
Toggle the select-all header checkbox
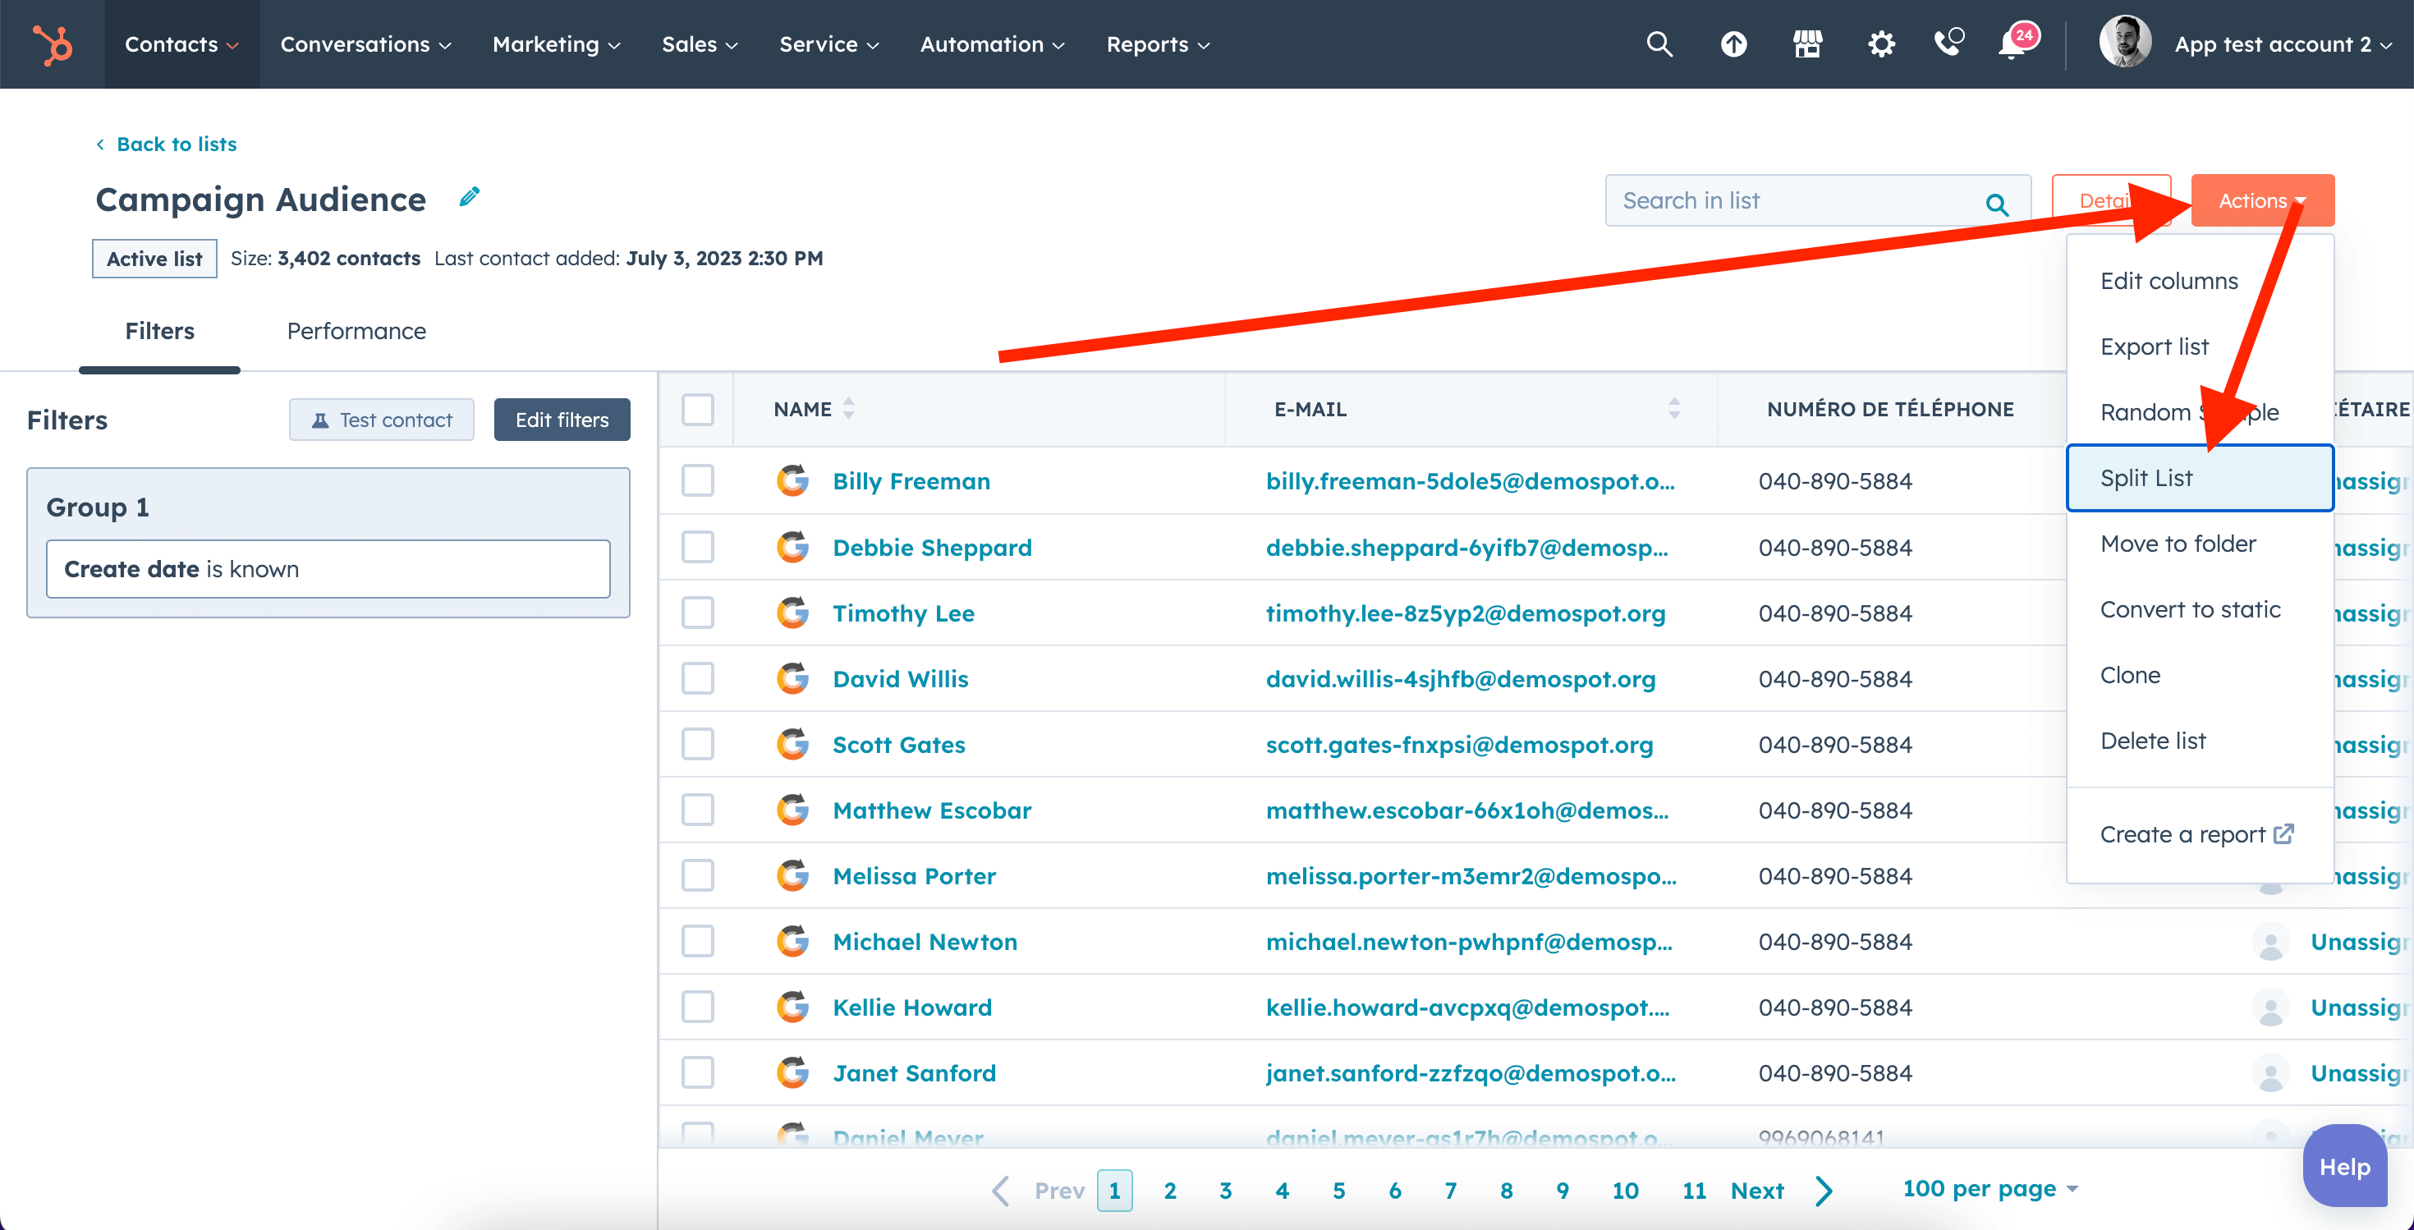pos(698,410)
